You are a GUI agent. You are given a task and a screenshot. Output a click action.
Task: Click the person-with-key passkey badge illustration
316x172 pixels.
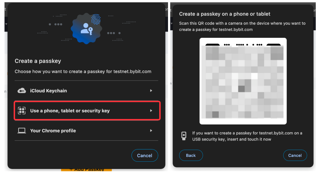click(x=86, y=28)
